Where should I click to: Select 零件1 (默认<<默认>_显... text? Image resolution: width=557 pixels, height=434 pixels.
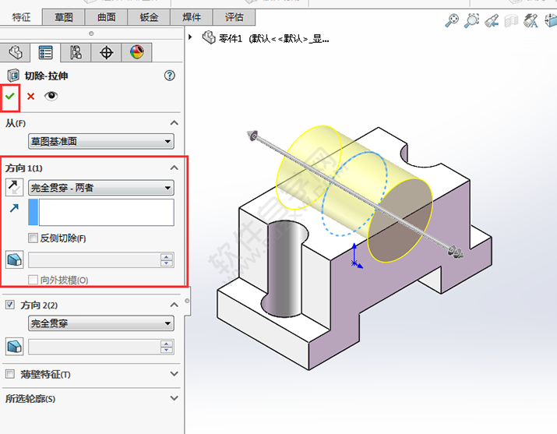[274, 38]
